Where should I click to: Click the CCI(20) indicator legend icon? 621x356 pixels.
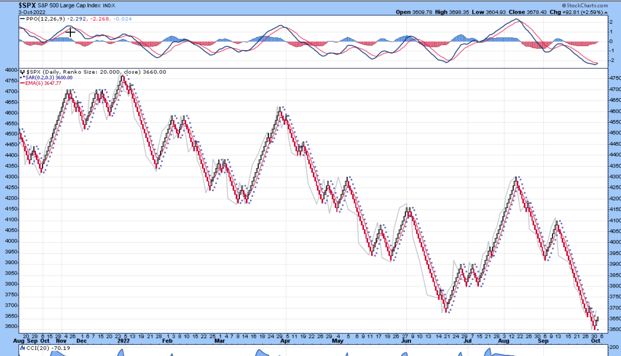click(x=22, y=348)
